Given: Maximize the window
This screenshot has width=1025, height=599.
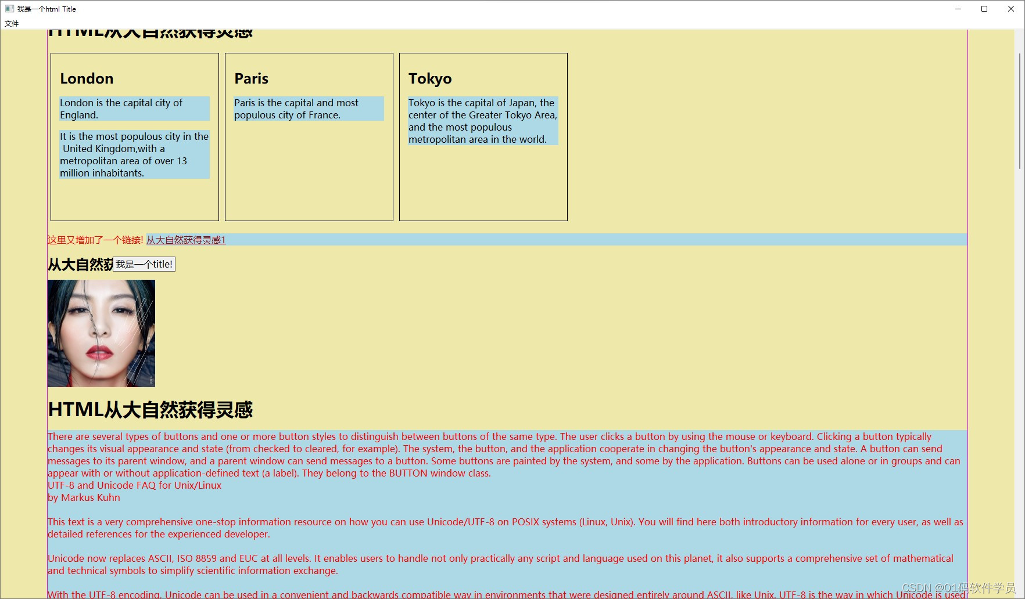Looking at the screenshot, I should coord(984,9).
